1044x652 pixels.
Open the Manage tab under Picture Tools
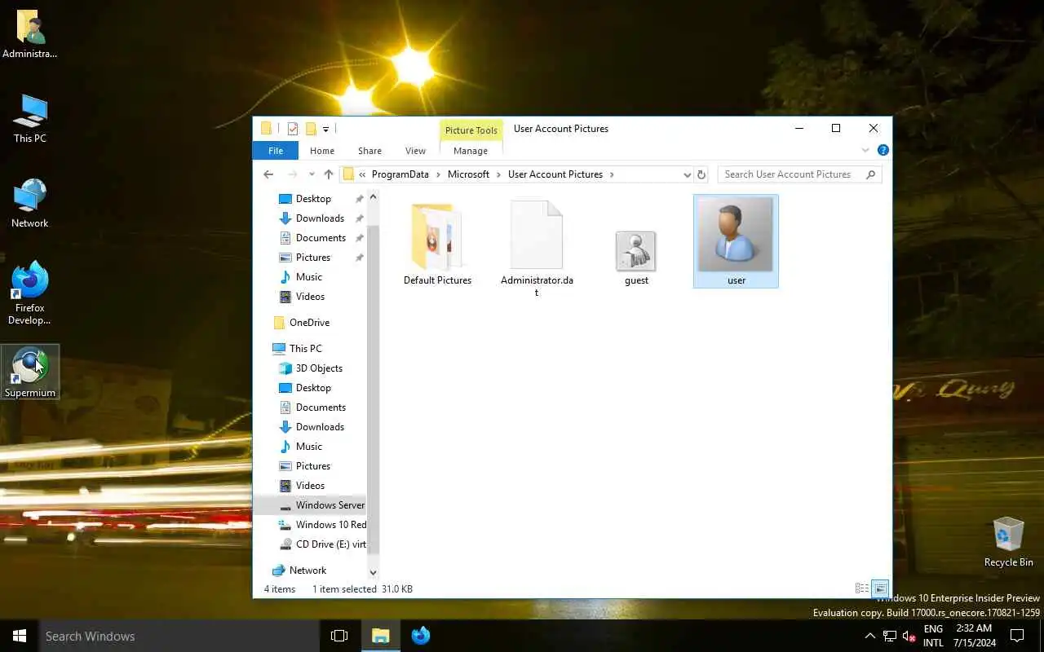[x=471, y=151]
